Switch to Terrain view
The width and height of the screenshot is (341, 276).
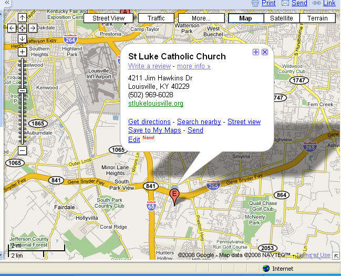click(x=317, y=18)
